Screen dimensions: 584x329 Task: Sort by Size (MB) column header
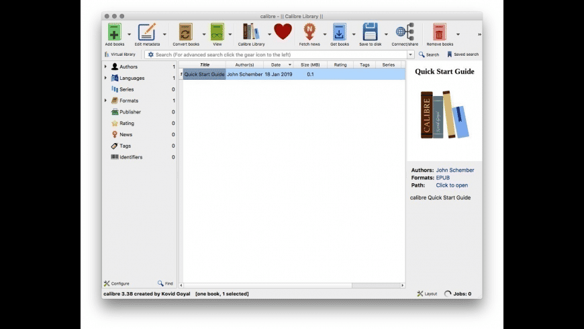310,65
